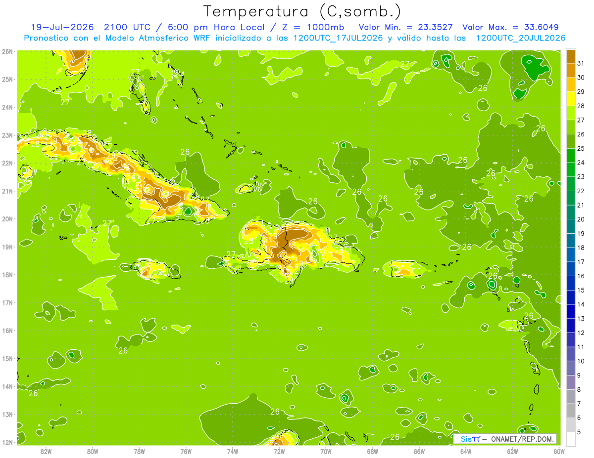Click the 21N latitude axis label
594x458 pixels.
point(7,191)
